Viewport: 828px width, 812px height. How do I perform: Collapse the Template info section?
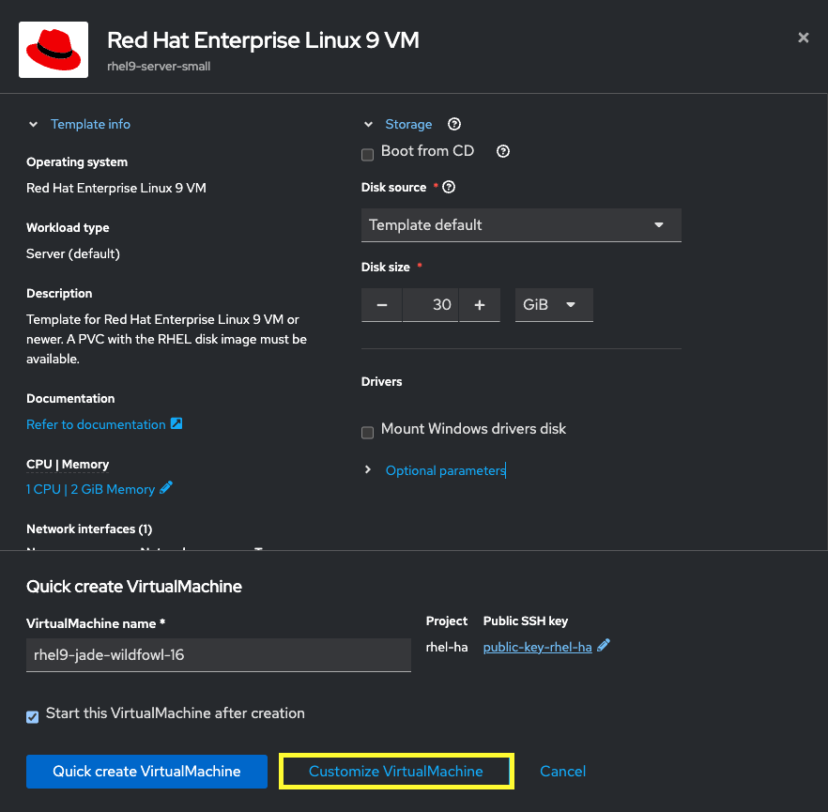tap(33, 123)
